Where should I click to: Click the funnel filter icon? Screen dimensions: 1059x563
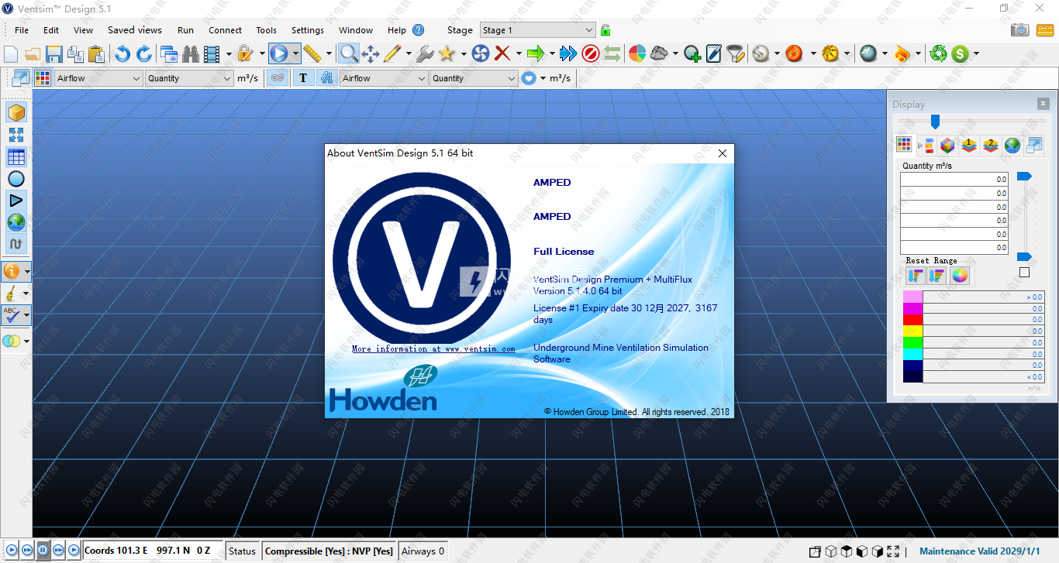click(x=736, y=53)
